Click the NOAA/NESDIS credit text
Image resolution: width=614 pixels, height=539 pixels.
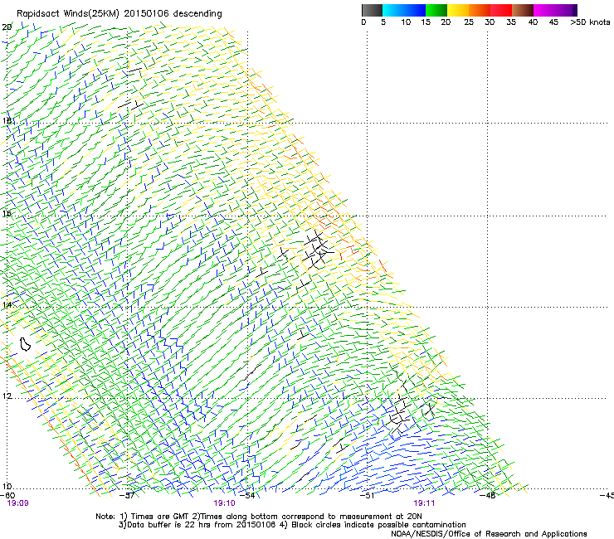pyautogui.click(x=489, y=534)
